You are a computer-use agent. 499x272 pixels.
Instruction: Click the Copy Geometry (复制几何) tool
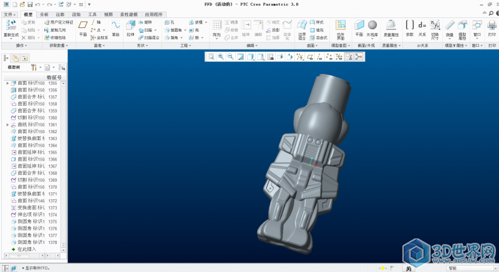[x=55, y=30]
